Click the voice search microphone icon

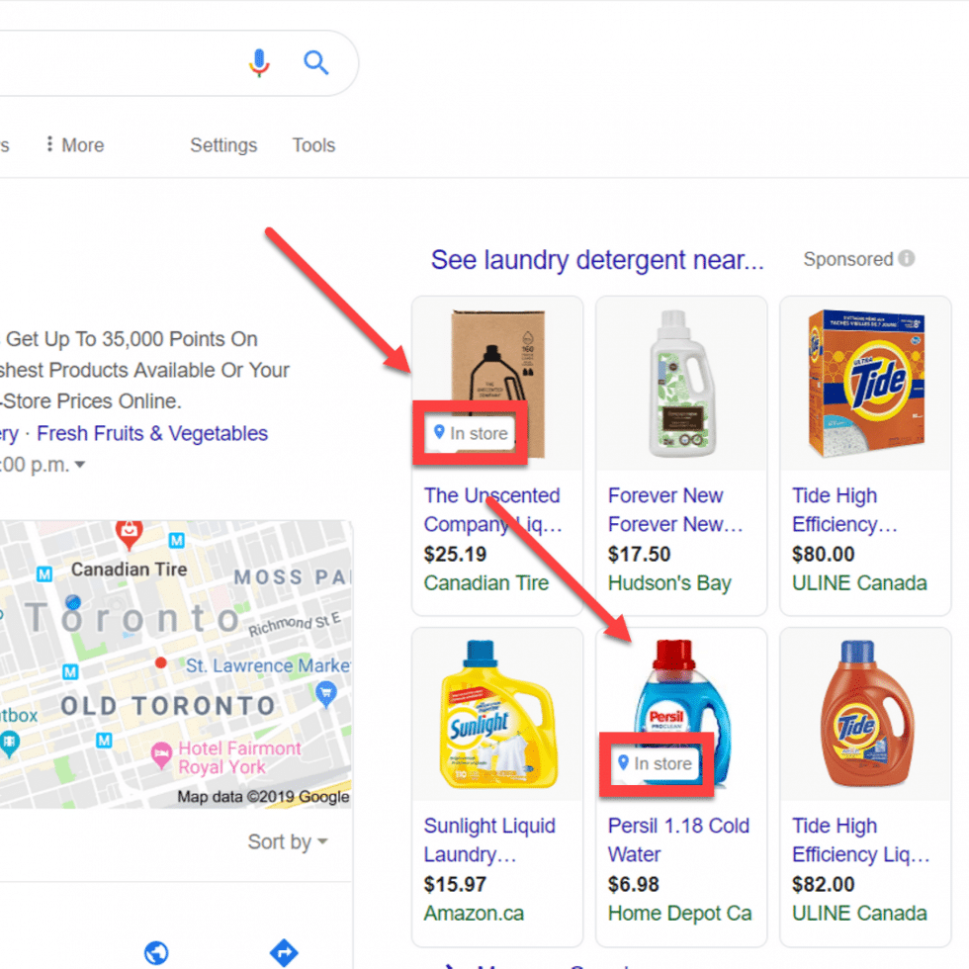tap(259, 61)
